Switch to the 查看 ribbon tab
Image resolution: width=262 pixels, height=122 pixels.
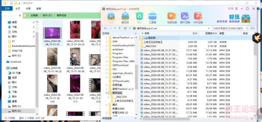click(39, 9)
